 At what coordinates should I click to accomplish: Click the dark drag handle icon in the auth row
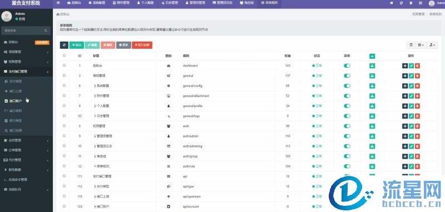405,126
